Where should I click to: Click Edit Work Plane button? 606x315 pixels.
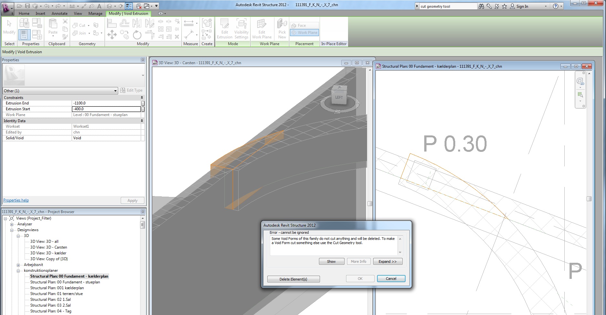262,28
